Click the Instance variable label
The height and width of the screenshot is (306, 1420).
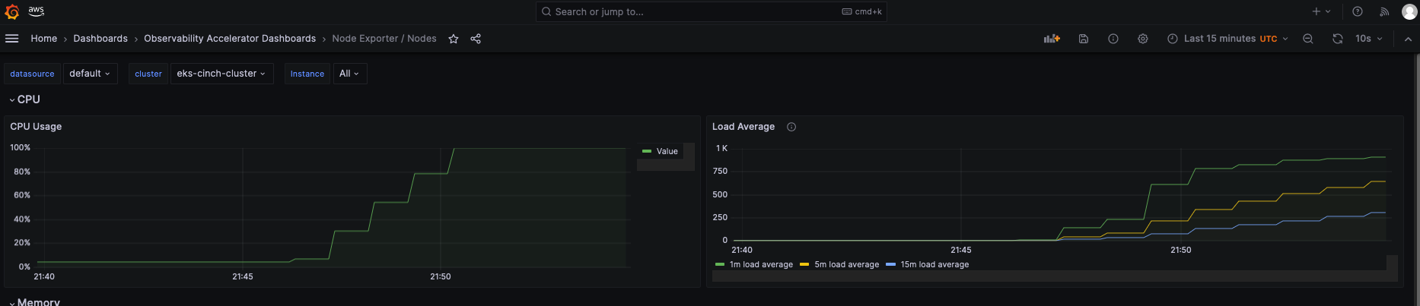(x=307, y=74)
